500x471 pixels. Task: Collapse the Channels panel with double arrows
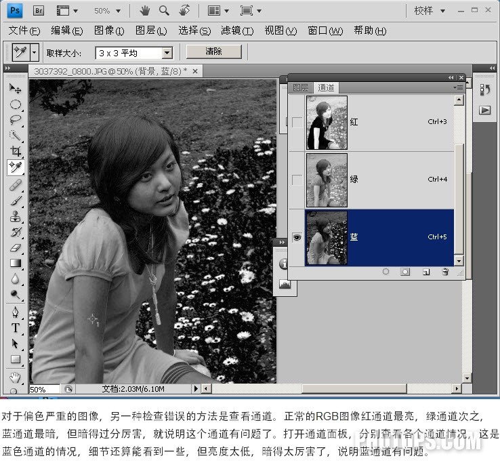(451, 77)
